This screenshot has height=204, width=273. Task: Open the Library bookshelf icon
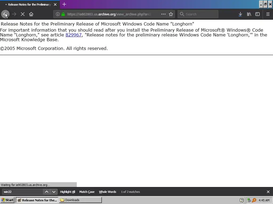[x=249, y=14]
